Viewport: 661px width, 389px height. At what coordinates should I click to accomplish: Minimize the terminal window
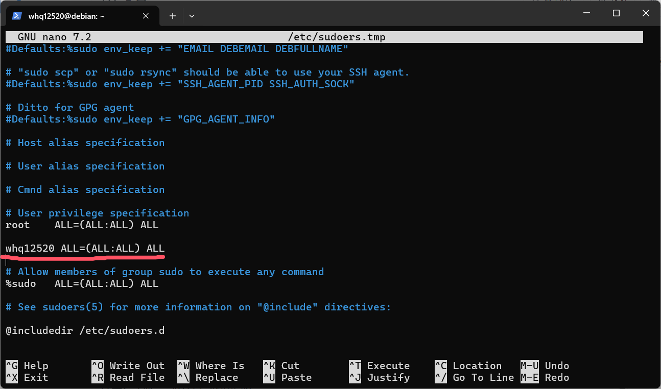click(586, 13)
